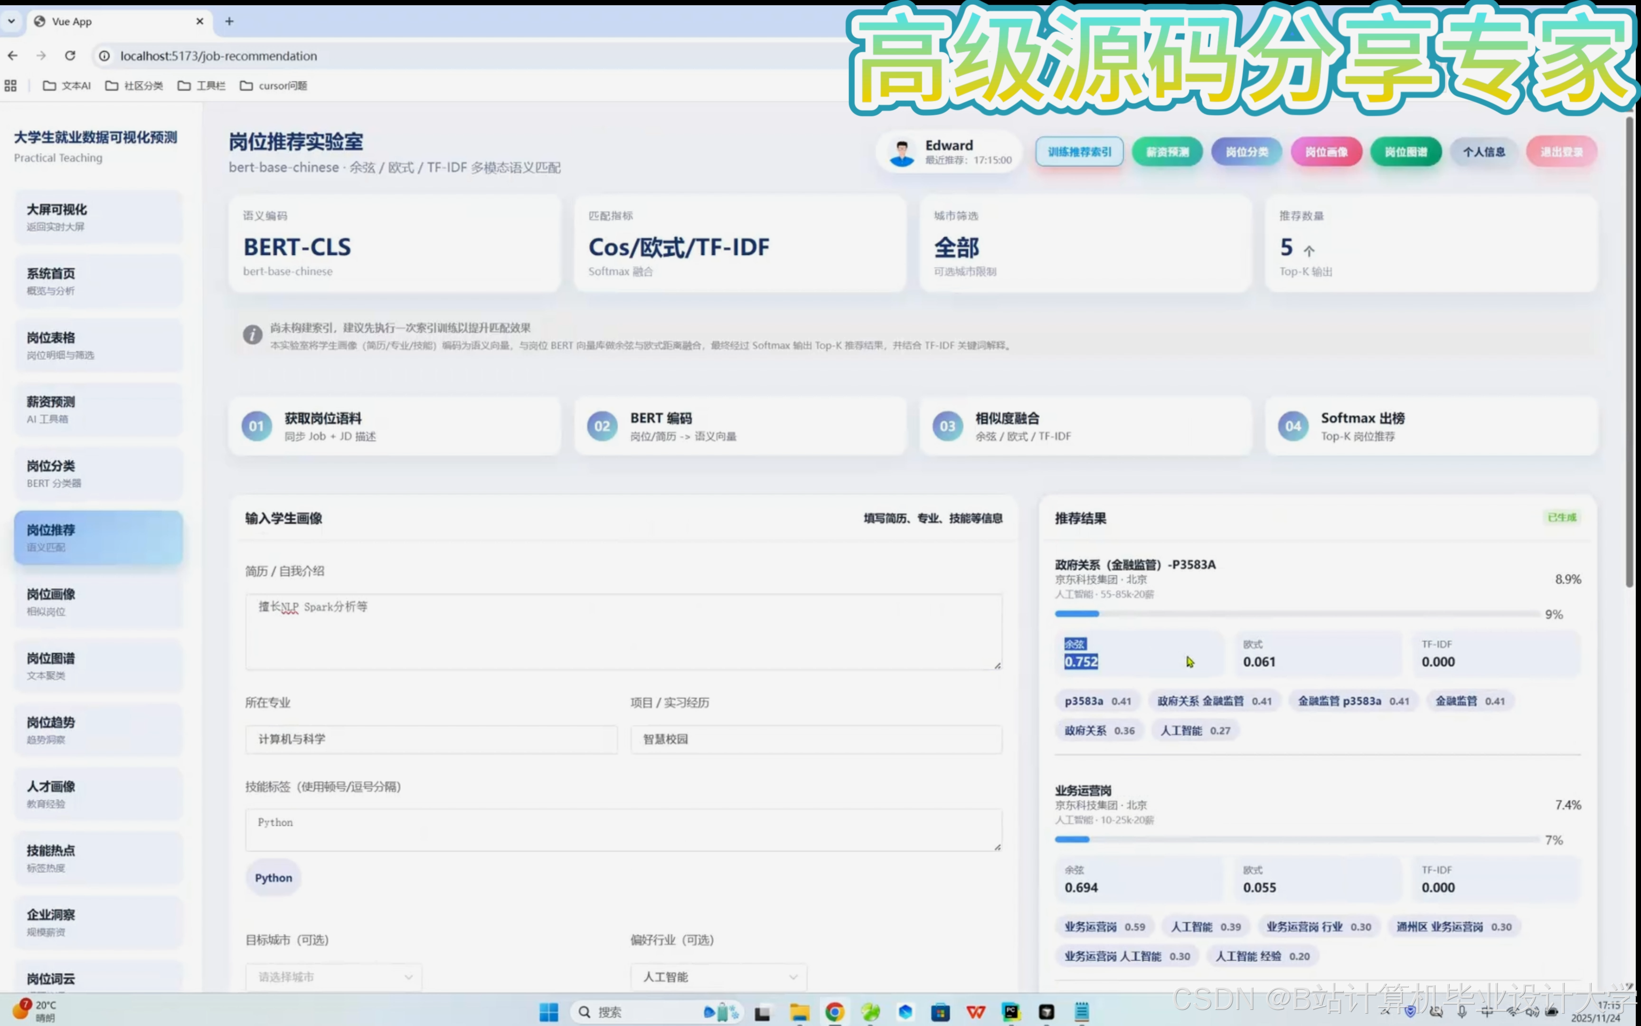The height and width of the screenshot is (1026, 1641).
Task: Click the Python skill tag chip
Action: click(x=273, y=877)
